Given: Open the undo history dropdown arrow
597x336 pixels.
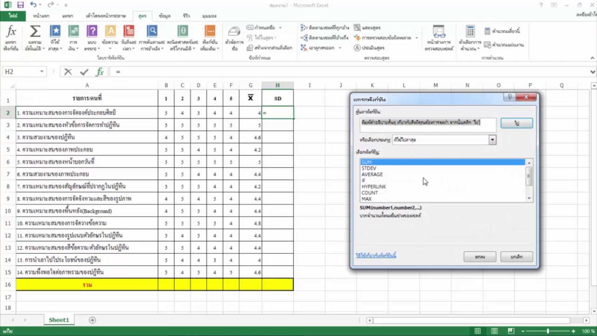Looking at the screenshot, I should tap(40, 5).
